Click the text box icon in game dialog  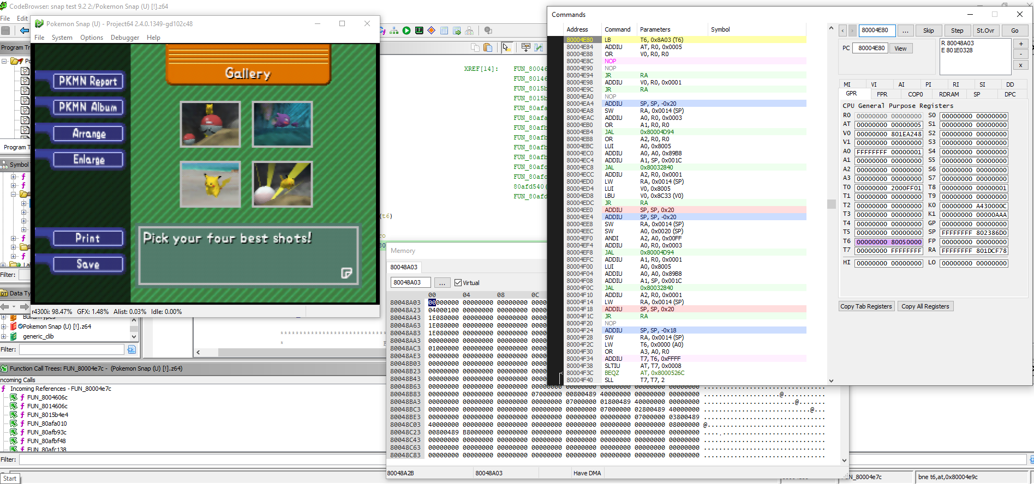[x=346, y=273]
